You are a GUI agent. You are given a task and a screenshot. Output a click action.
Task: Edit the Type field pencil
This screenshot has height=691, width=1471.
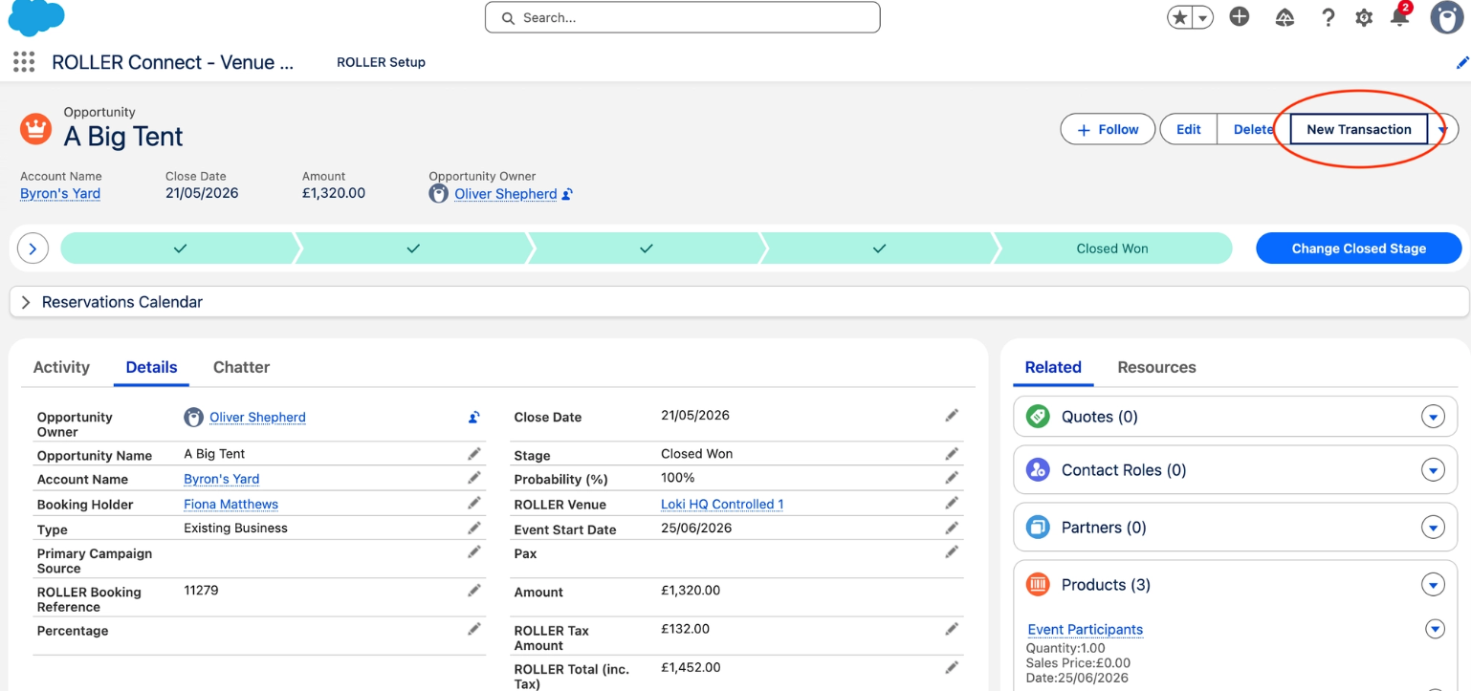pos(473,528)
